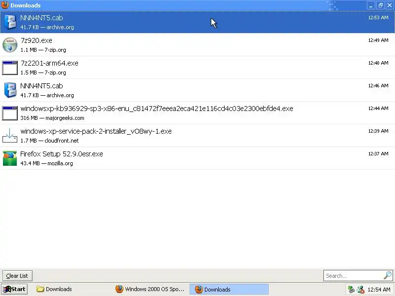The height and width of the screenshot is (296, 395).
Task: Click the 12:39 AM timestamp
Action: [x=378, y=131]
